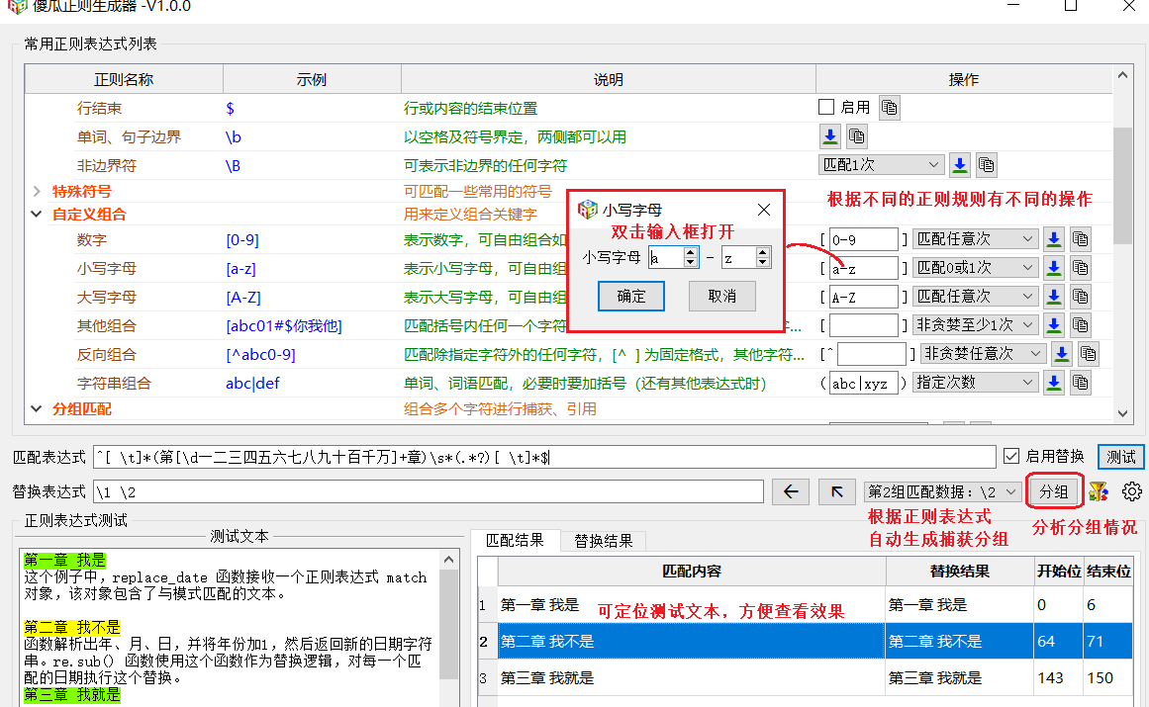The width and height of the screenshot is (1149, 707).
Task: Click the download arrow beside 单词、句子边界
Action: click(830, 136)
